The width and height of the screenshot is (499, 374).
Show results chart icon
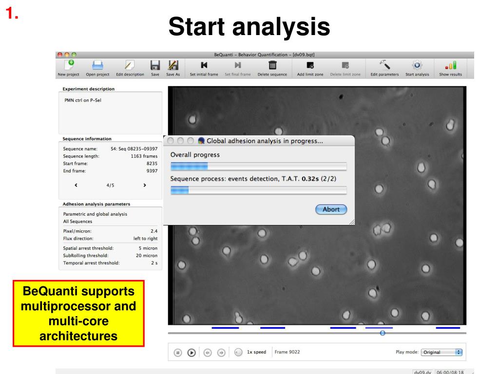450,68
